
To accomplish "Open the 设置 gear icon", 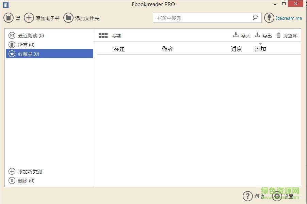I will 276,196.
